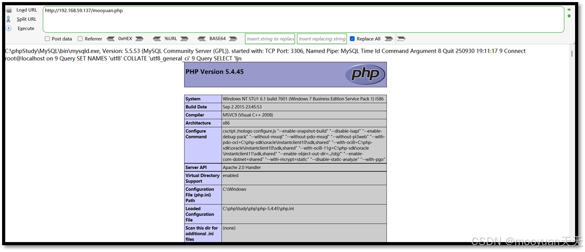URL-encode with arrow right of %URL

click(185, 39)
